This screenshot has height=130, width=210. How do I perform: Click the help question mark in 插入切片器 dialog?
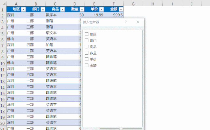126,22
